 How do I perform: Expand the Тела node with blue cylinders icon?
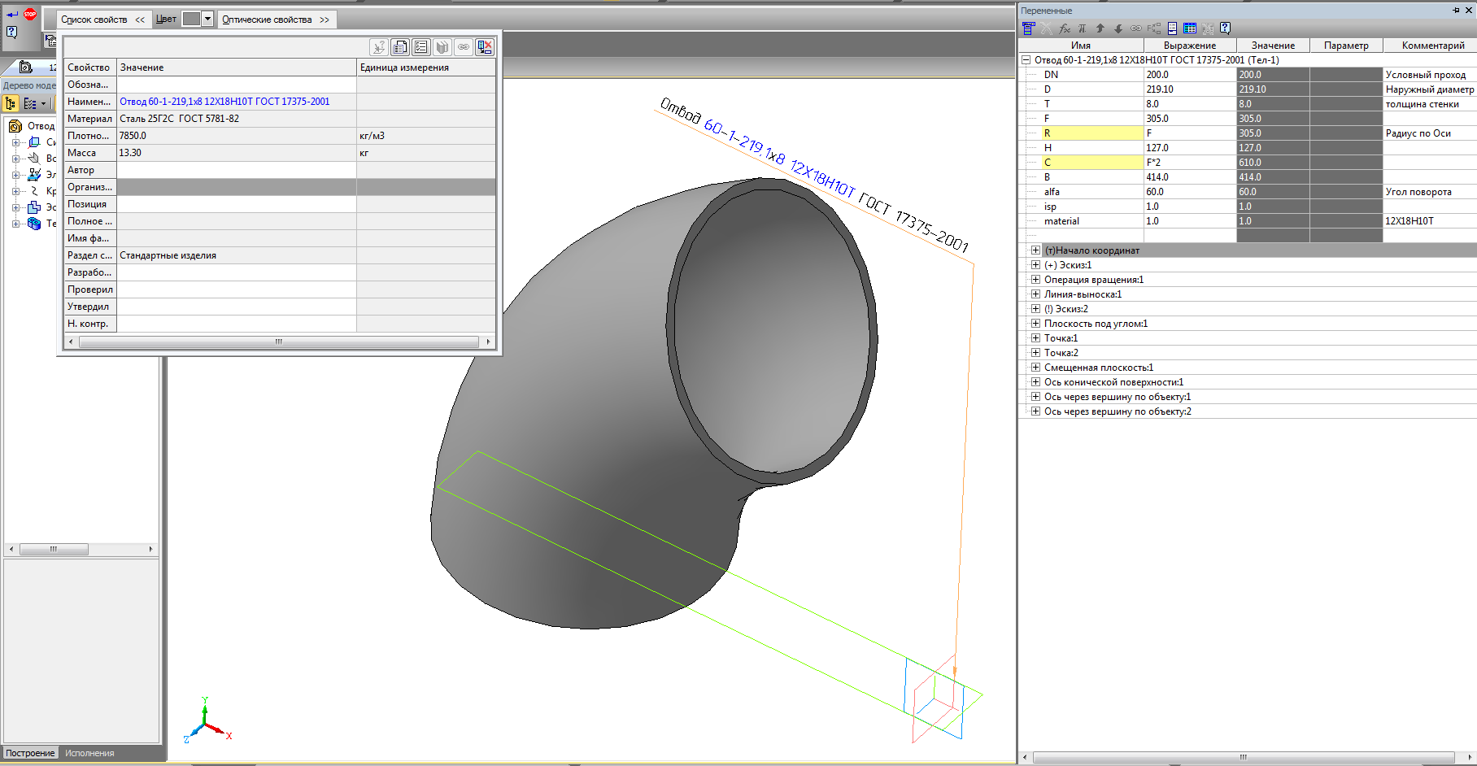15,224
